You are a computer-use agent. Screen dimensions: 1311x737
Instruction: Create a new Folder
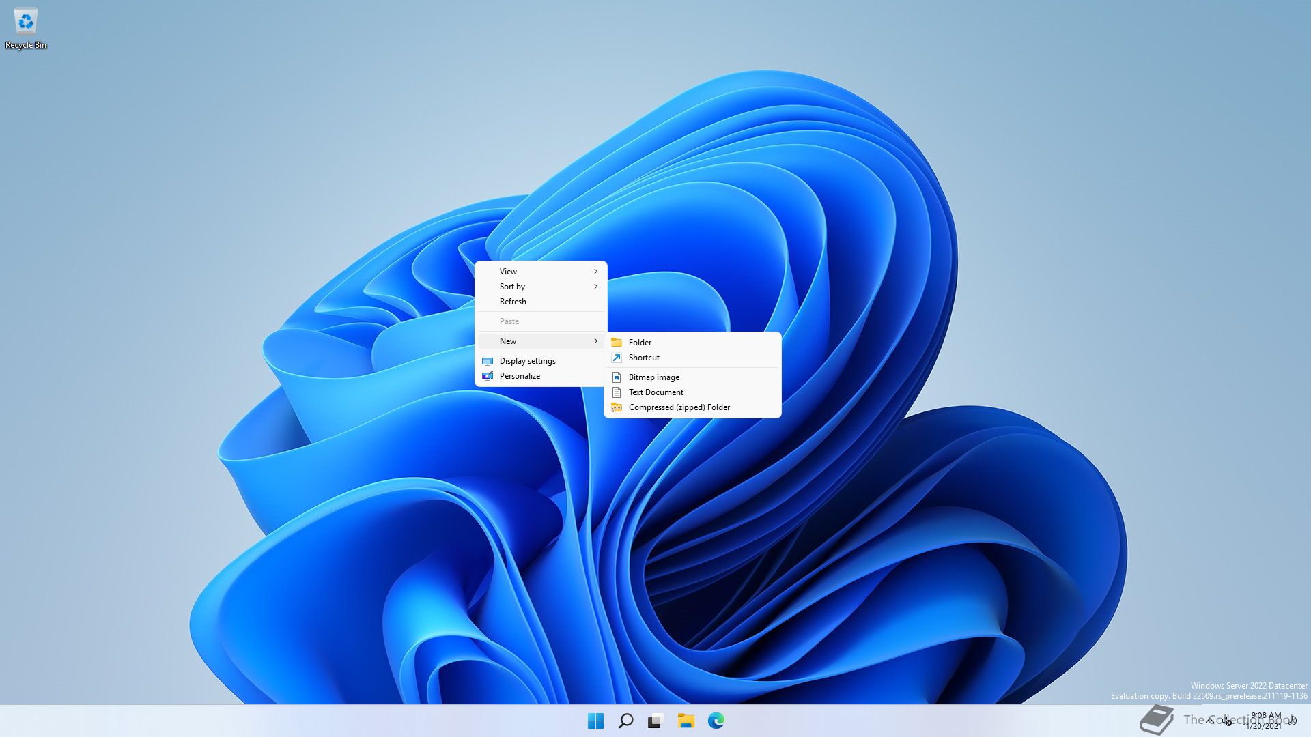640,343
